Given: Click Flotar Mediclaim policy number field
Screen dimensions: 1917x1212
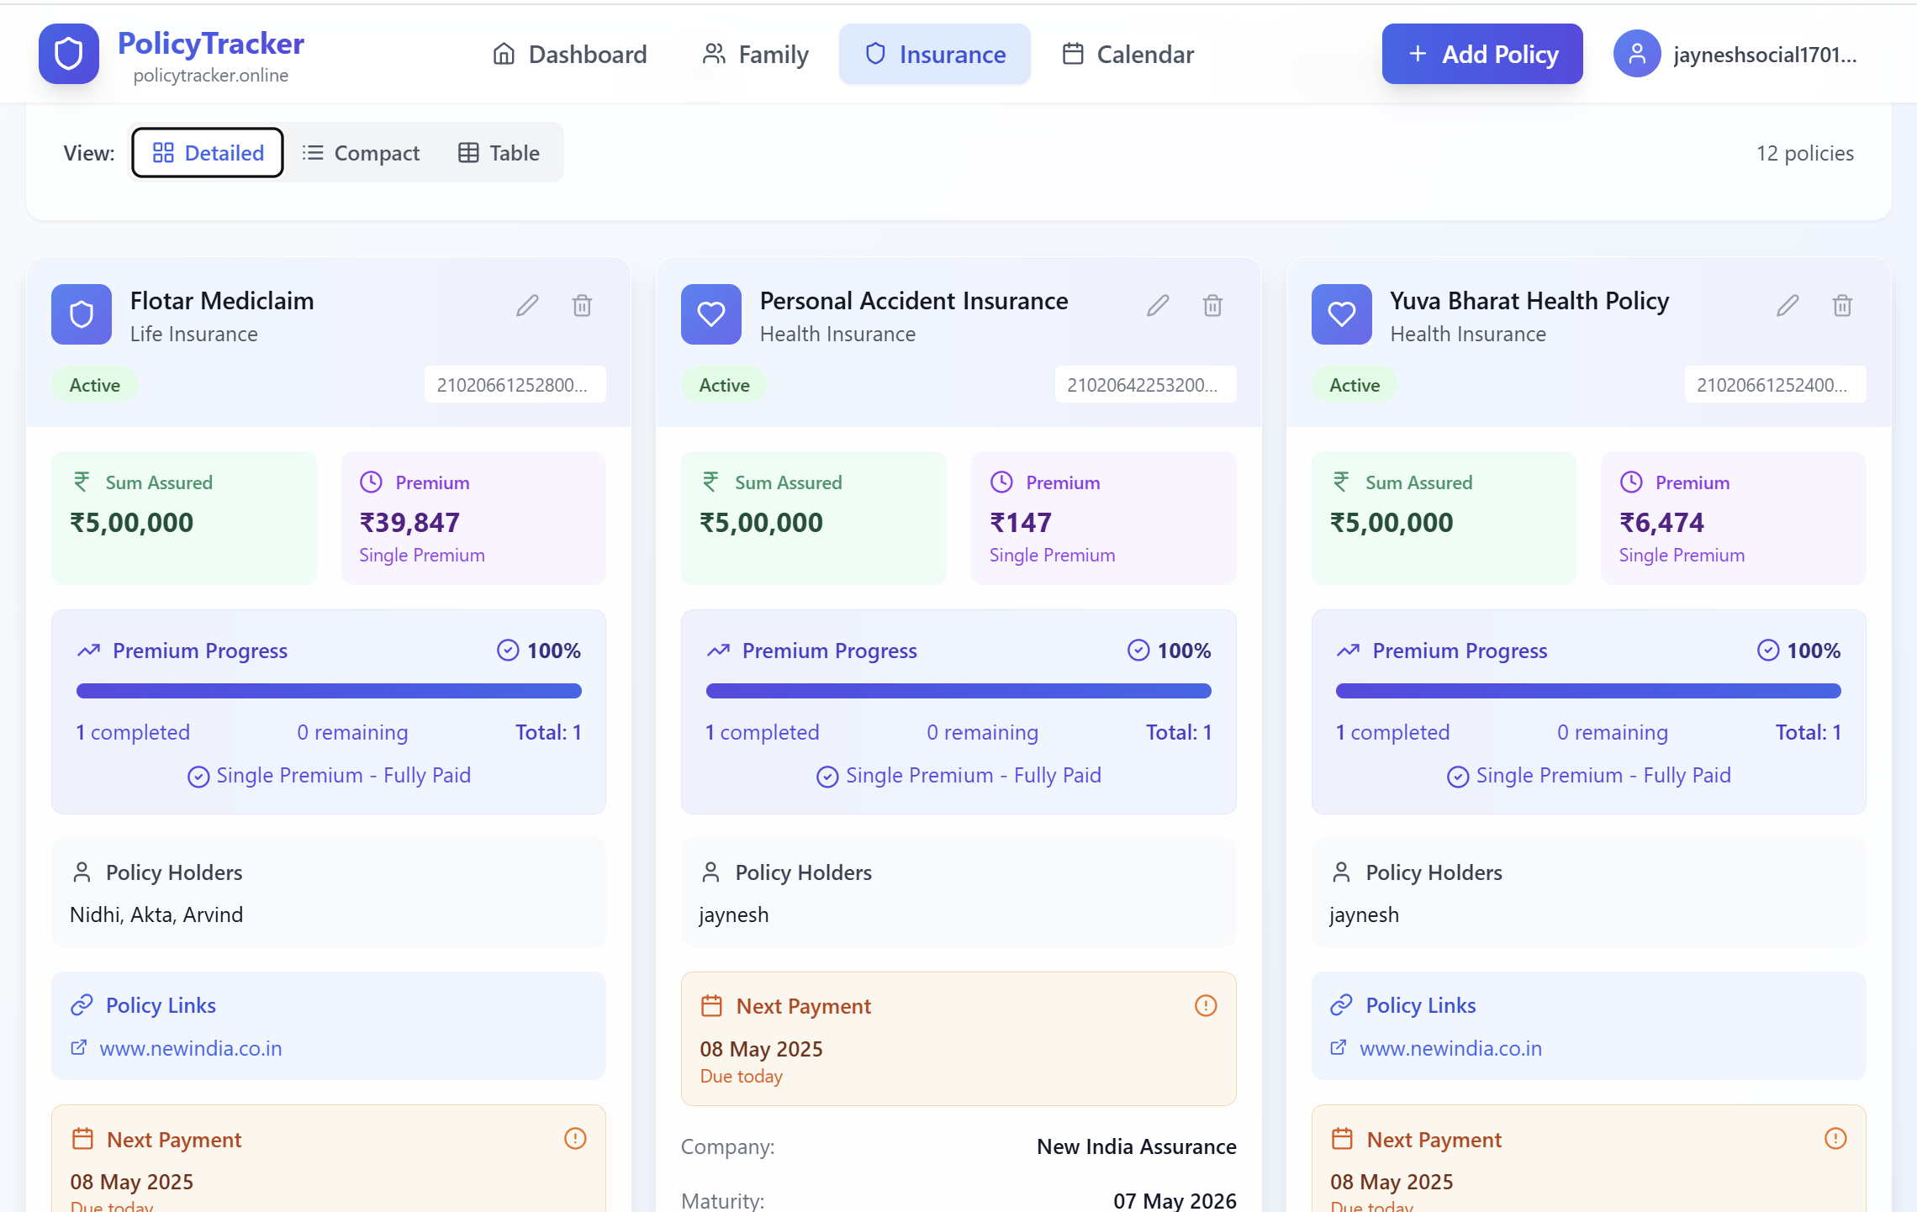Looking at the screenshot, I should coord(515,385).
